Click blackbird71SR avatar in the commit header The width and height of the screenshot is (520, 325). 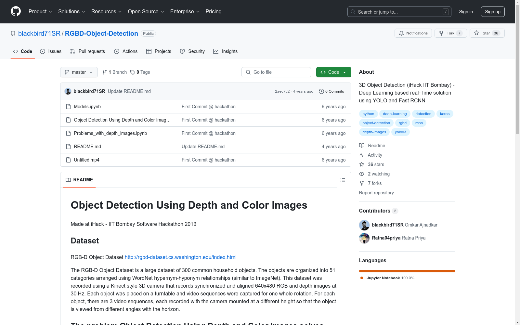(68, 91)
